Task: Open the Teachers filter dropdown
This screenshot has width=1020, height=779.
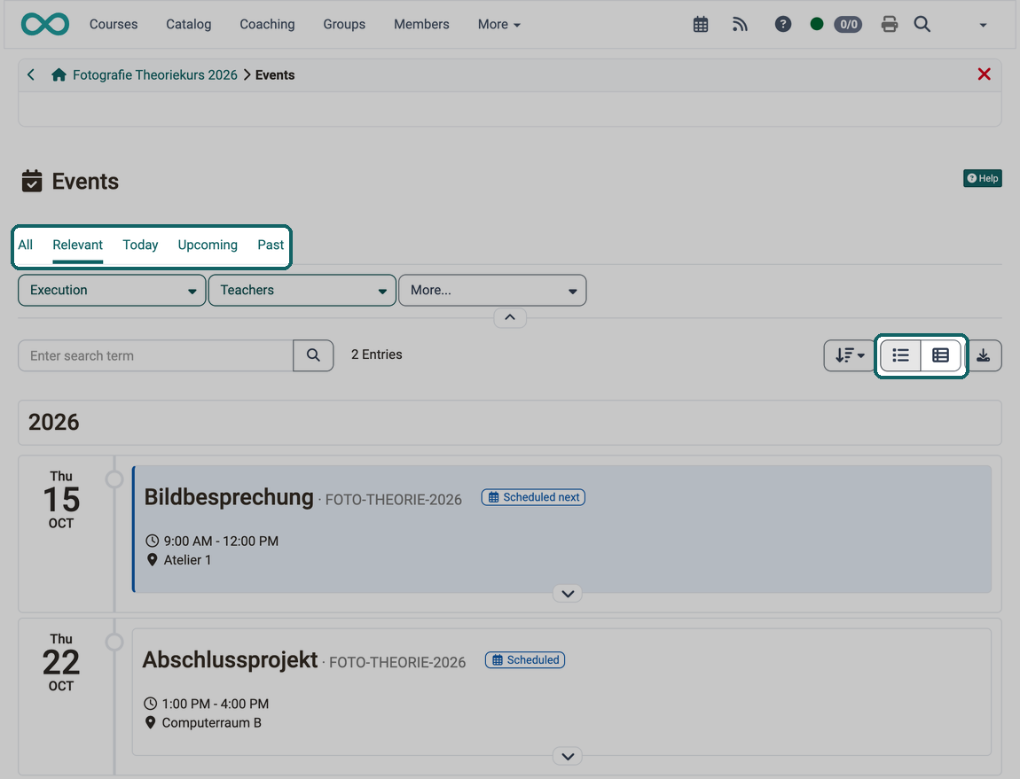Action: 302,290
